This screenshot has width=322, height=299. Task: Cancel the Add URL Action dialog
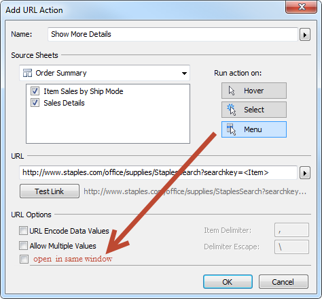click(x=283, y=282)
